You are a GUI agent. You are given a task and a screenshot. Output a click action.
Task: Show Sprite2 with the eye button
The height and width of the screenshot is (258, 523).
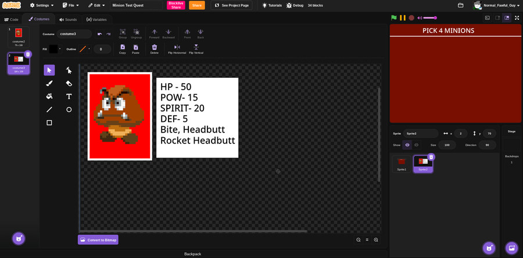tap(407, 145)
